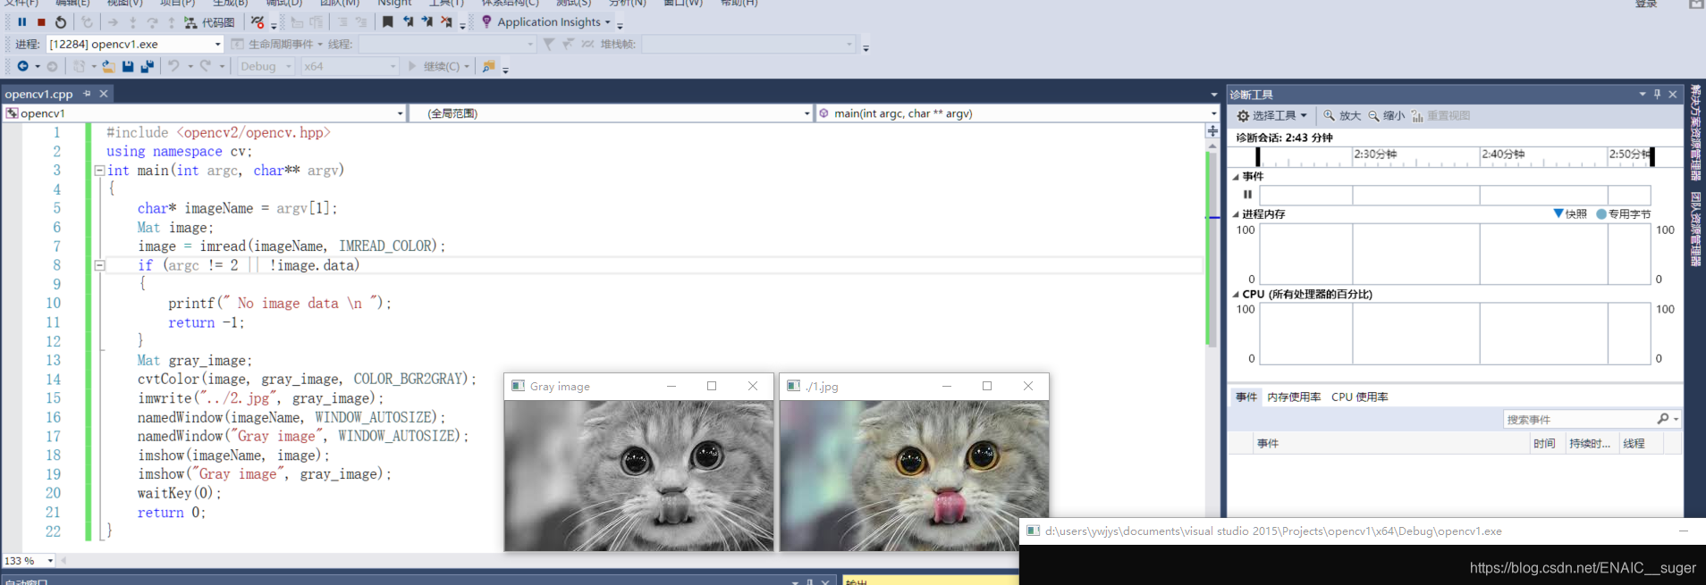
Task: Click the 继续(C) continue button
Action: point(438,66)
